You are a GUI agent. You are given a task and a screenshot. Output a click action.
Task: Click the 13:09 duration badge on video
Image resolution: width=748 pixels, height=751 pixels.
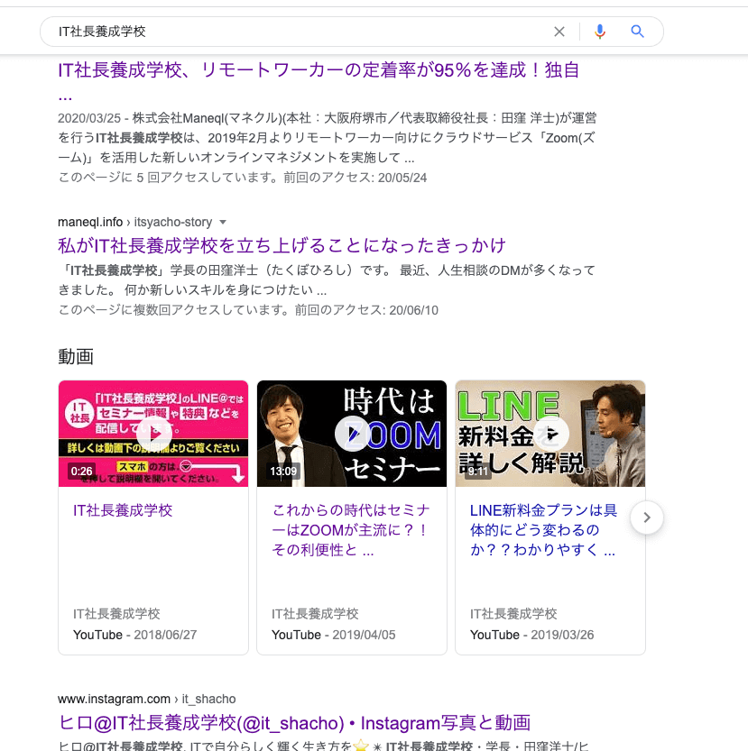tap(283, 471)
